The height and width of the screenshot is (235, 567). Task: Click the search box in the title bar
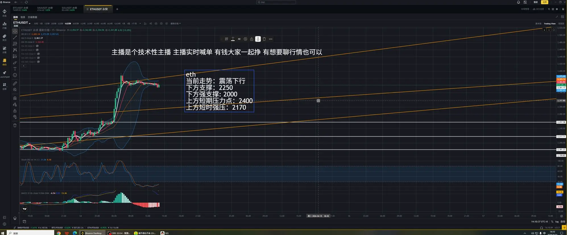tap(276, 2)
